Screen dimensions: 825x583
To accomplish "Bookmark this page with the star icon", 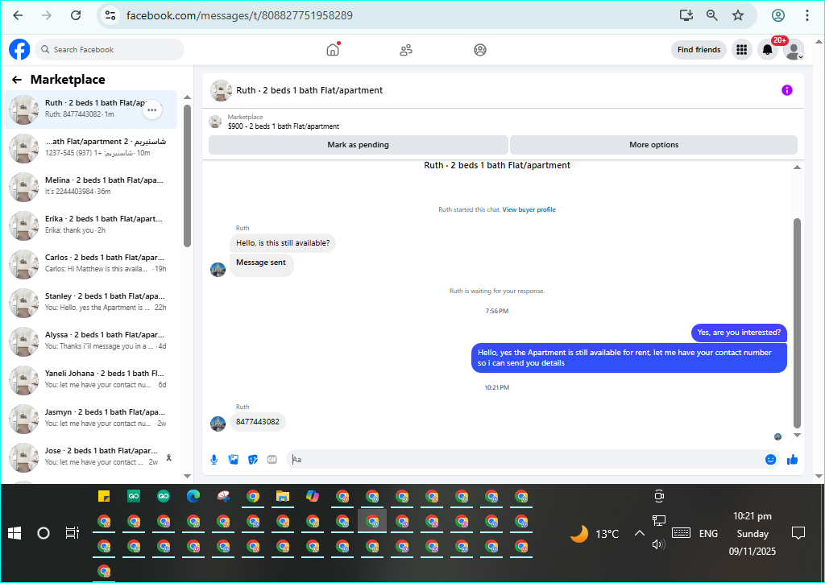I will pyautogui.click(x=738, y=15).
